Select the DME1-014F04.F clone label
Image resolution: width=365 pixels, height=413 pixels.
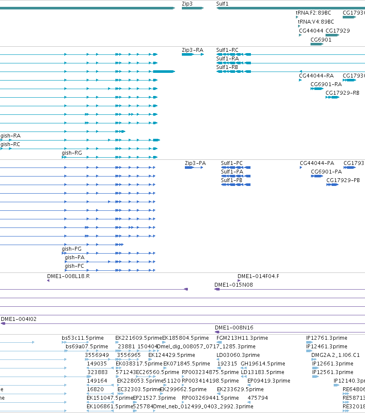259,276
